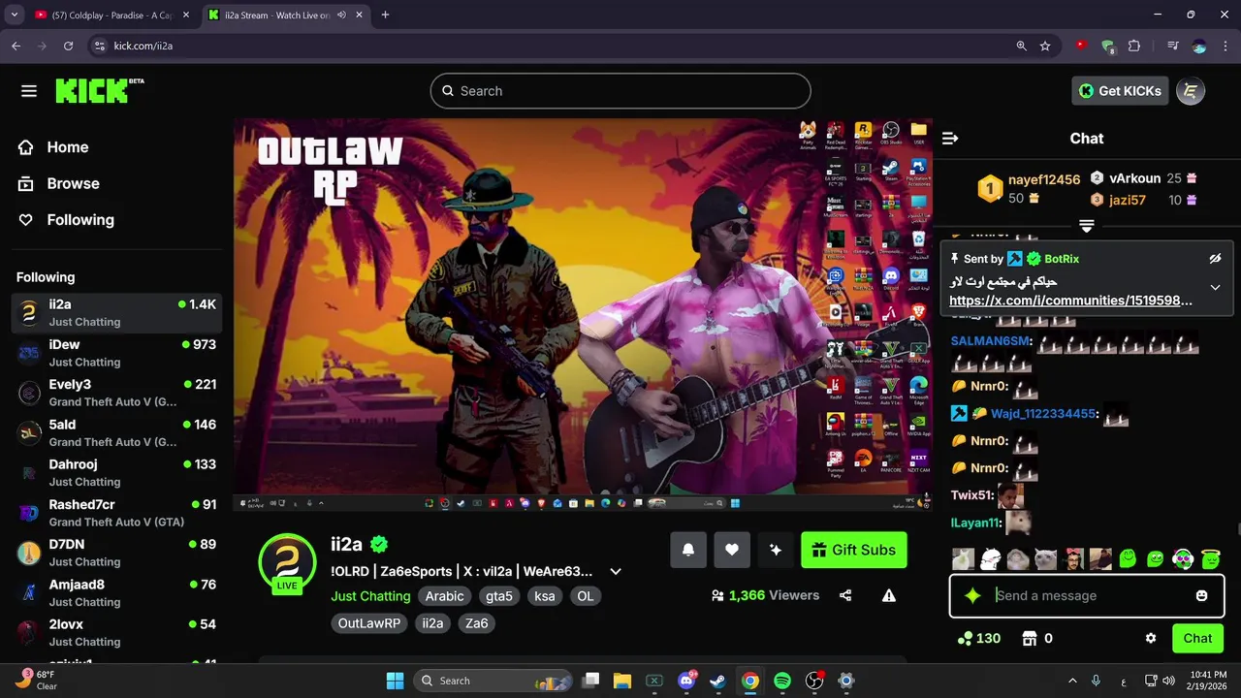Click the Just Chatting category link
The image size is (1241, 698).
point(370,596)
